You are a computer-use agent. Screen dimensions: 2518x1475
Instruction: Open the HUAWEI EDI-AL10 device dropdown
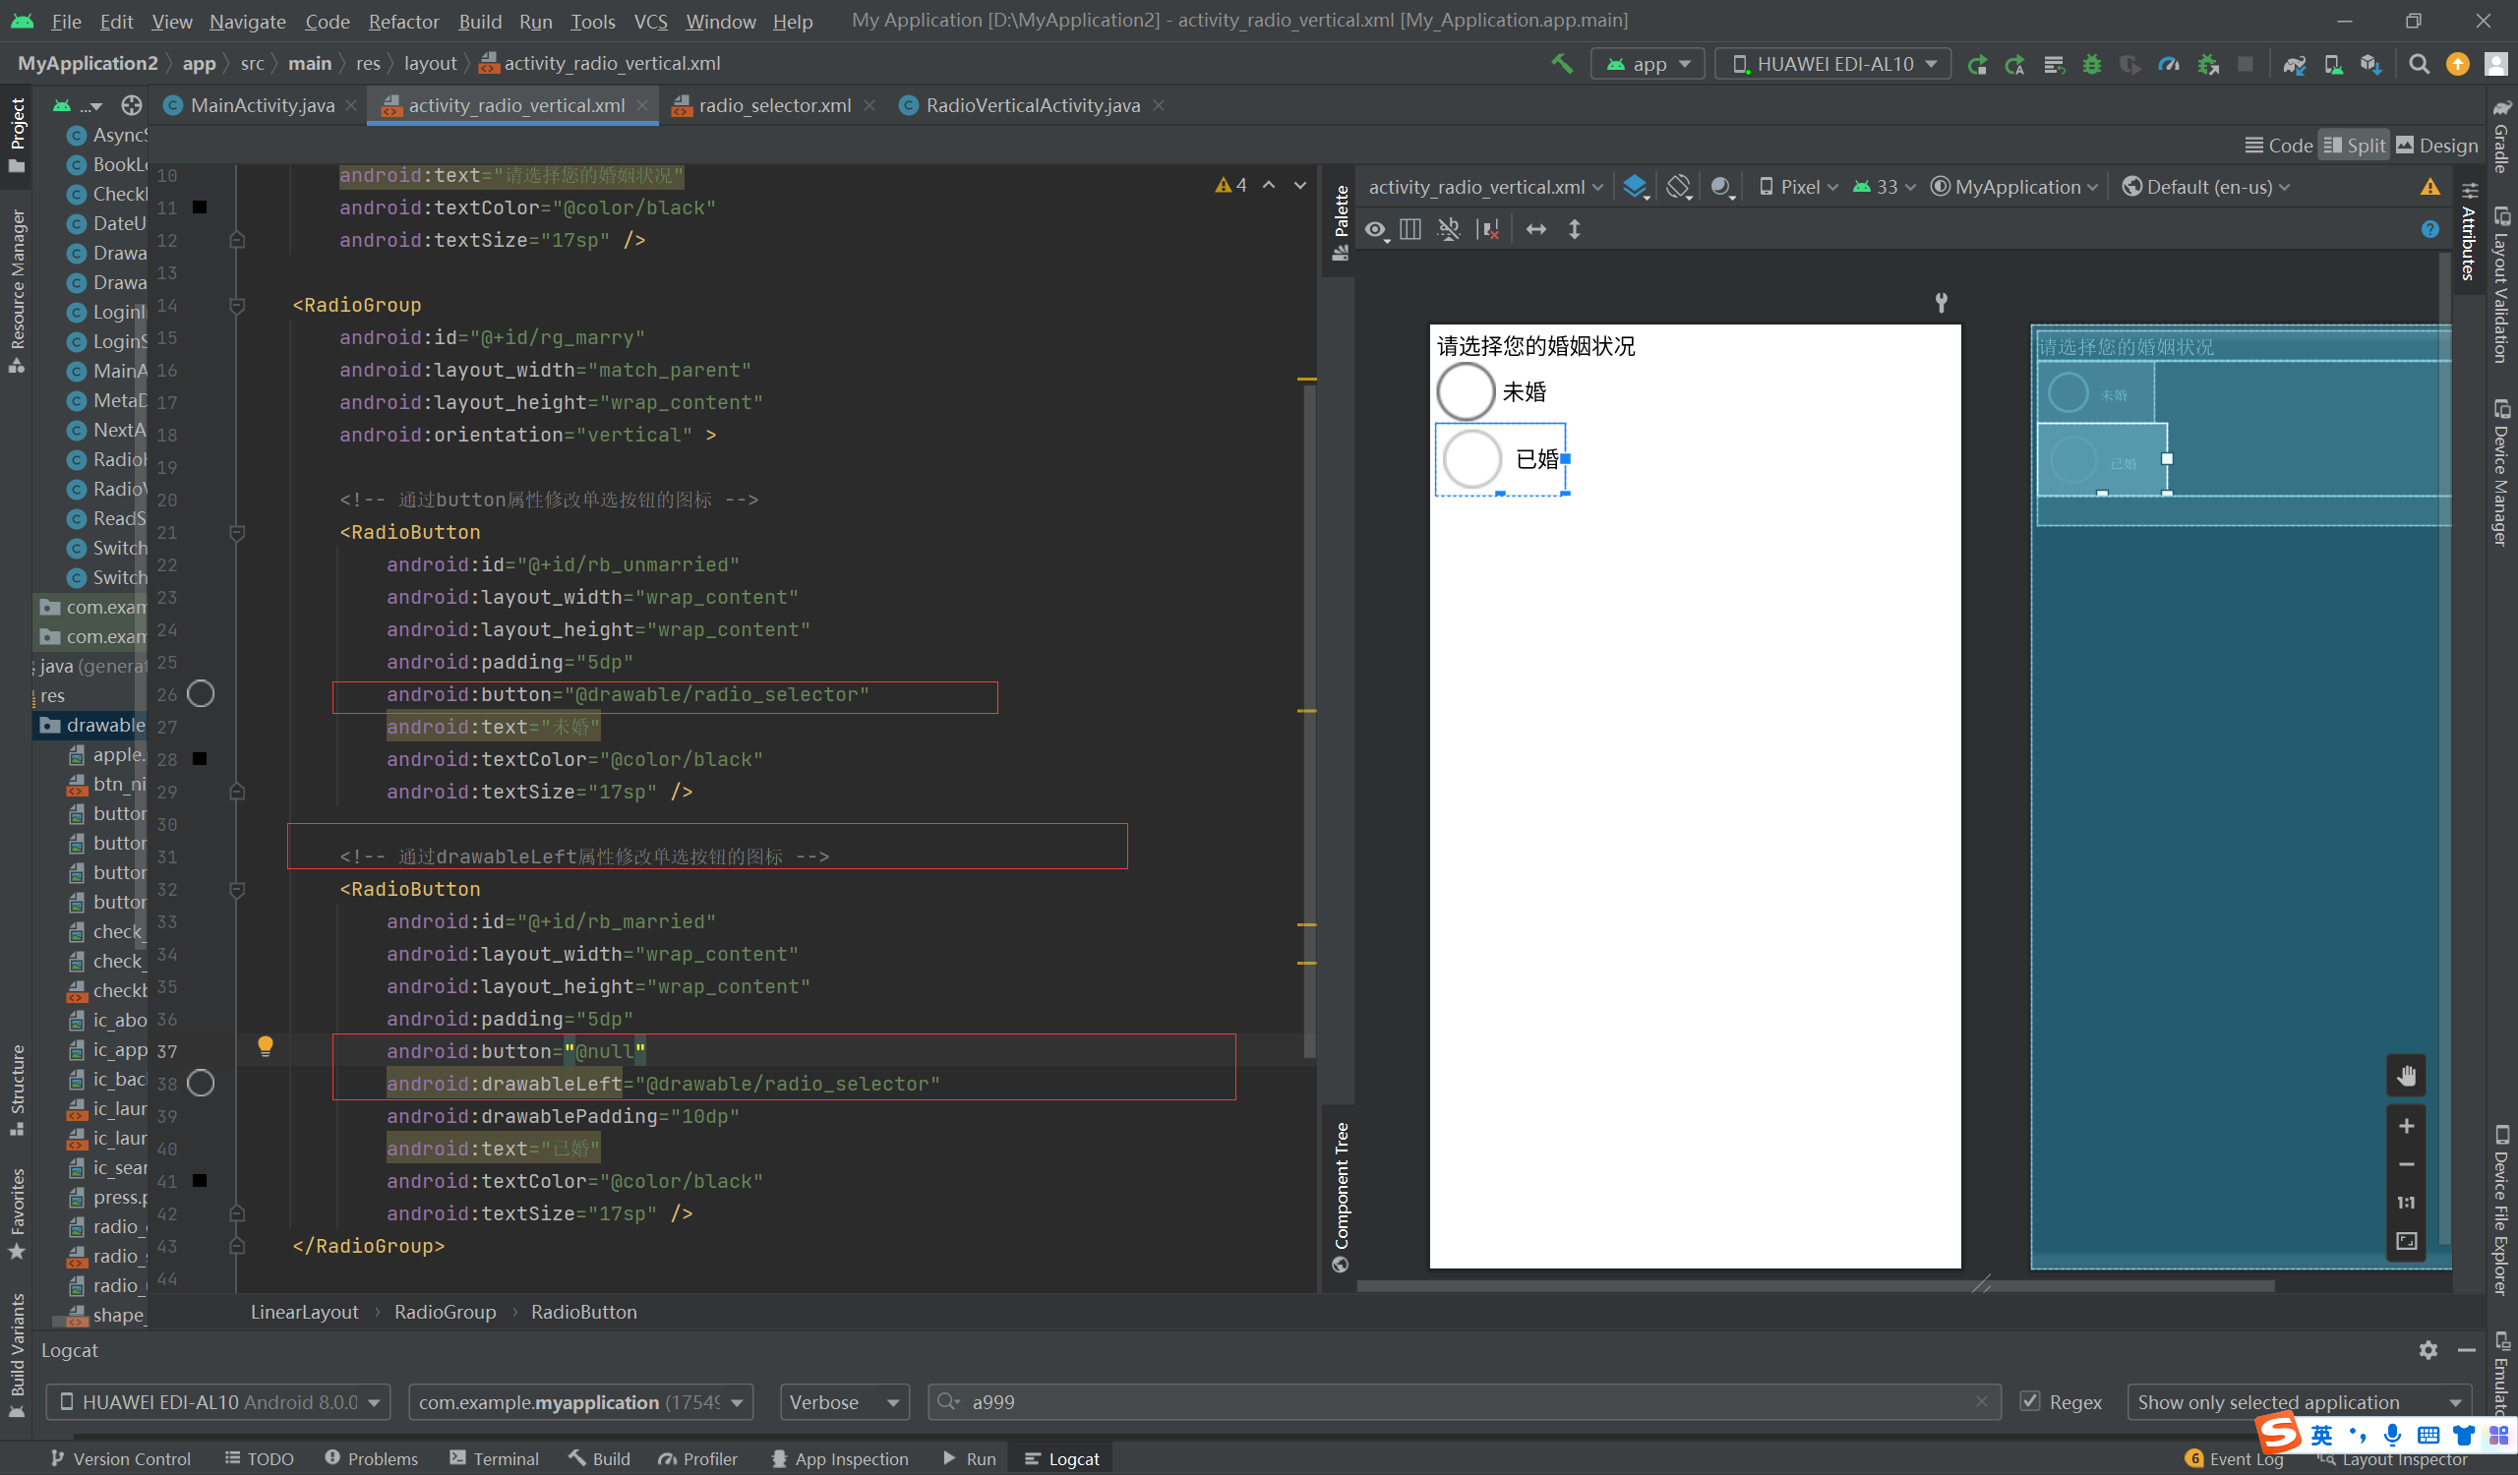coord(1832,64)
